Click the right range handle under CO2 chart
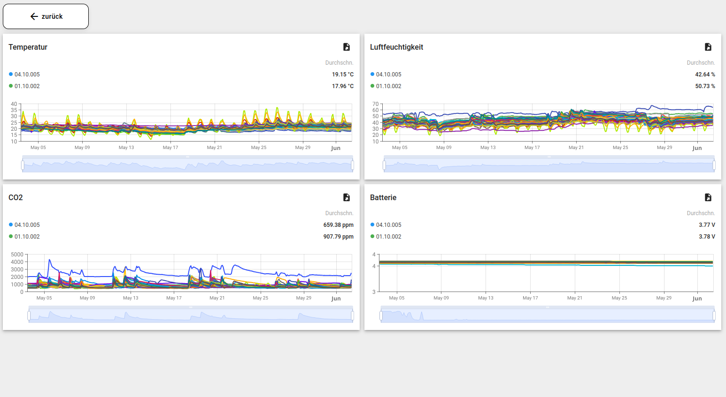726x397 pixels. click(352, 315)
